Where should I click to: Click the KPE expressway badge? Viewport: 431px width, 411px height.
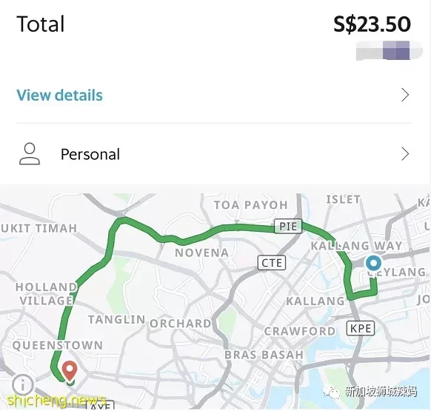(x=361, y=328)
